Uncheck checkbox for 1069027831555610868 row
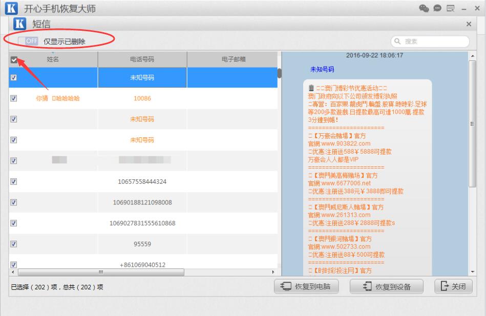The height and width of the screenshot is (316, 486). pos(14,223)
